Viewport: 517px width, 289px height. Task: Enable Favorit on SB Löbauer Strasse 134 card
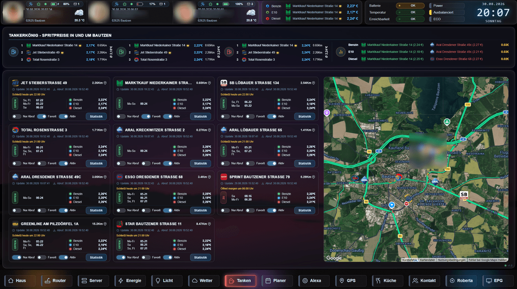[250, 116]
